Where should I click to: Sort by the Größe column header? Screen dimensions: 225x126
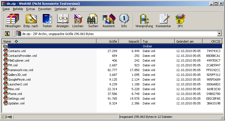pos(108,41)
